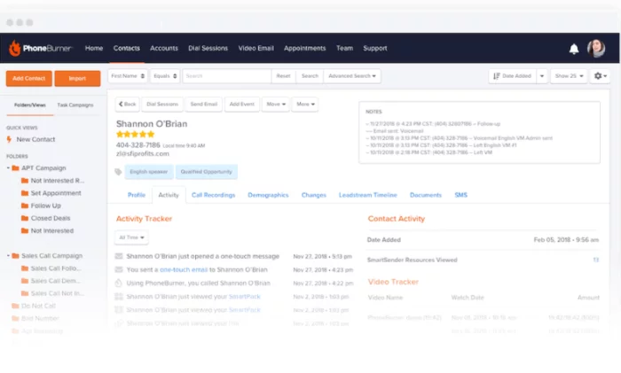Open Support in the top navigation
This screenshot has height=373, width=621.
[375, 48]
